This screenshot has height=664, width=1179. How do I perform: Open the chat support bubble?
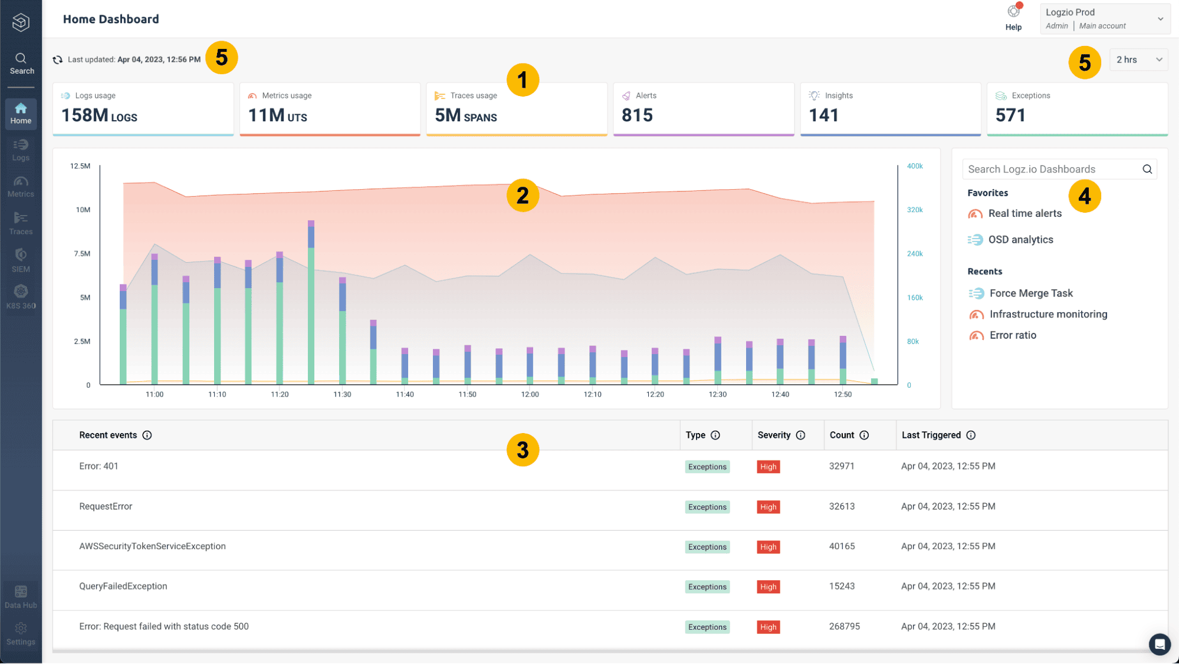click(x=1159, y=644)
